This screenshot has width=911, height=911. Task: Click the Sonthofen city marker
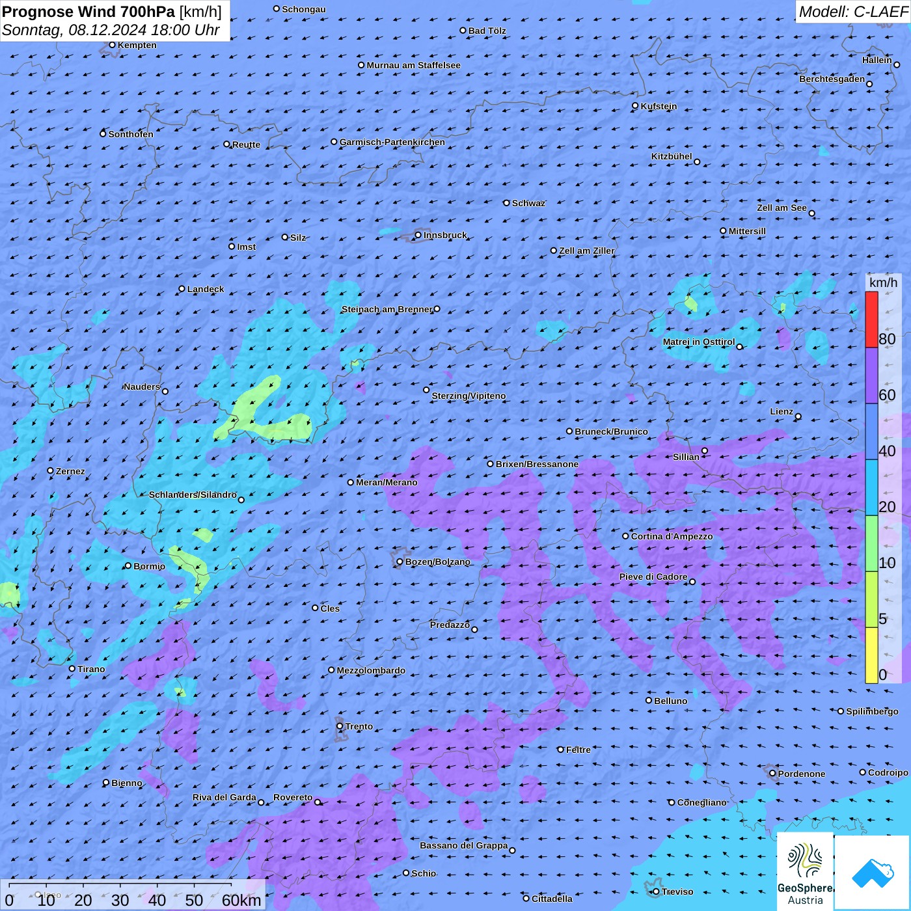pyautogui.click(x=103, y=133)
